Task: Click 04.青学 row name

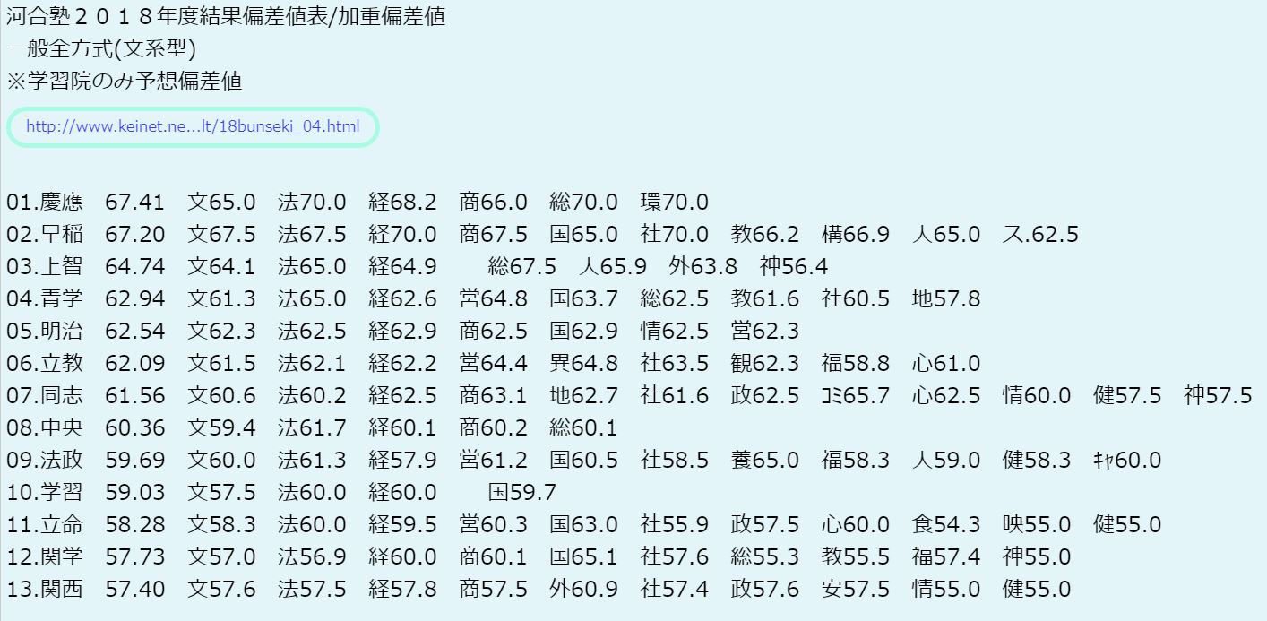Action: pyautogui.click(x=44, y=299)
